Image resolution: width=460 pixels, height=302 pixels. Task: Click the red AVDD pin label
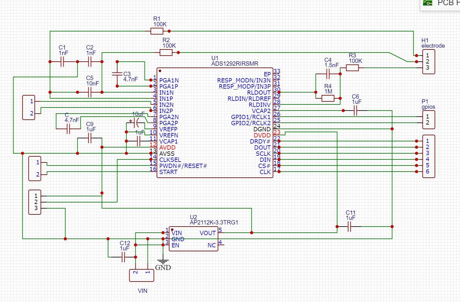click(167, 147)
